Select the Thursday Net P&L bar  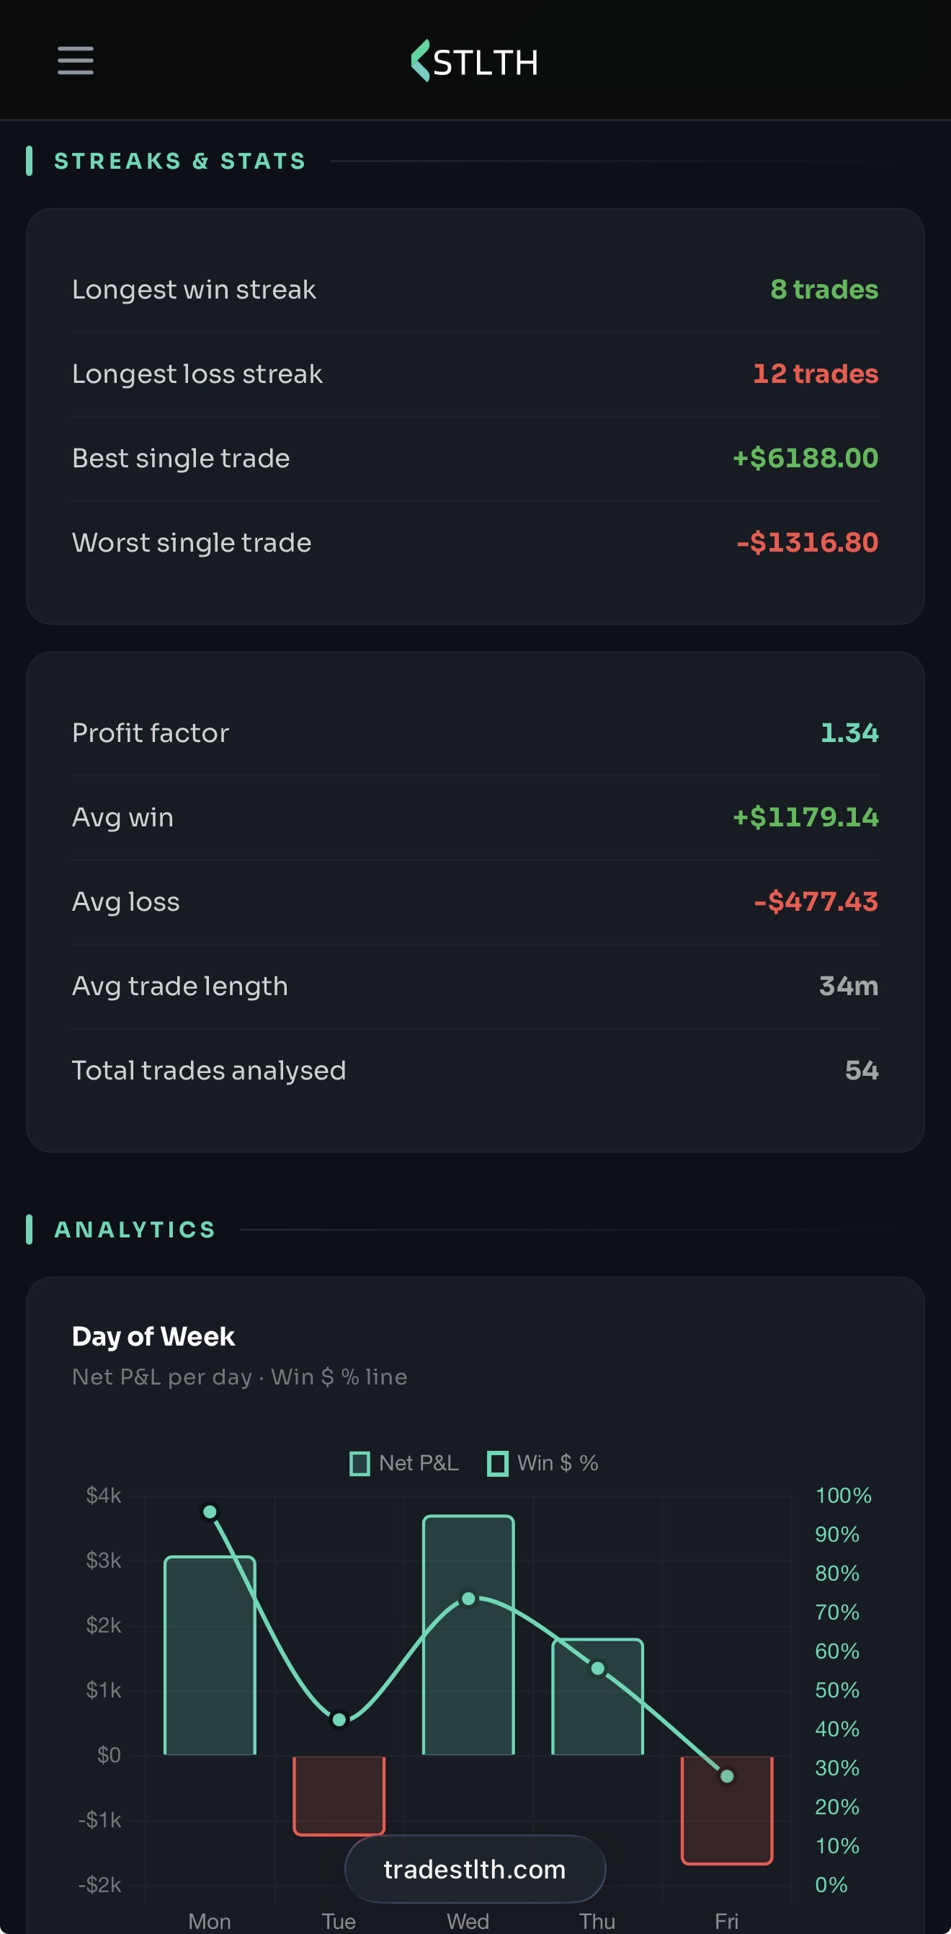point(598,1697)
